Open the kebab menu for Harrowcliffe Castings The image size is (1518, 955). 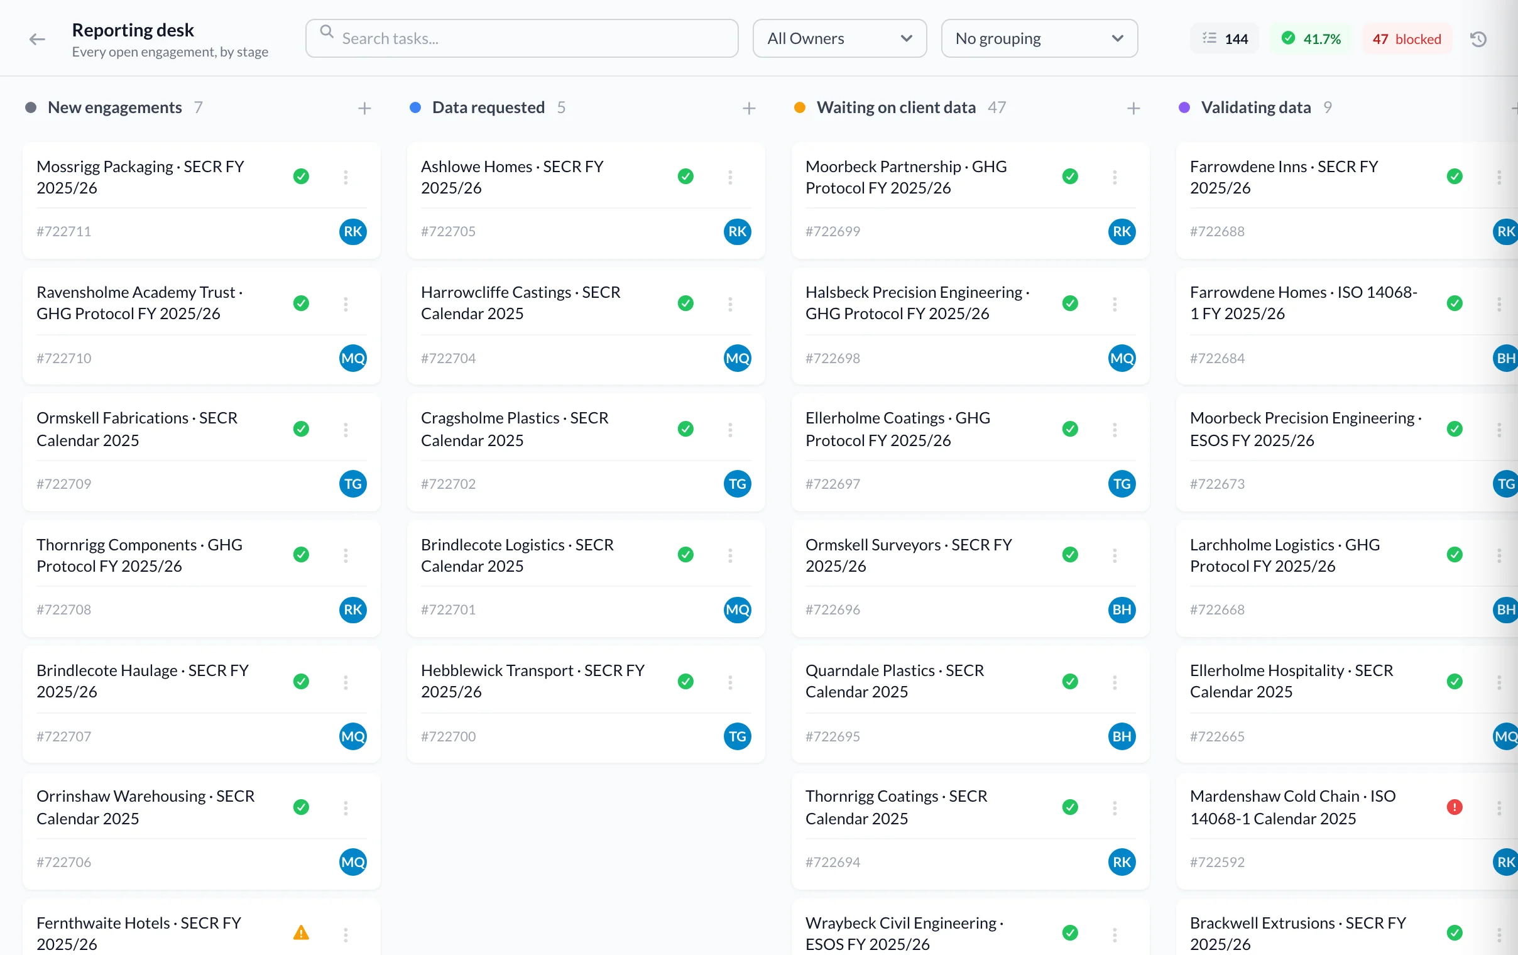click(730, 304)
